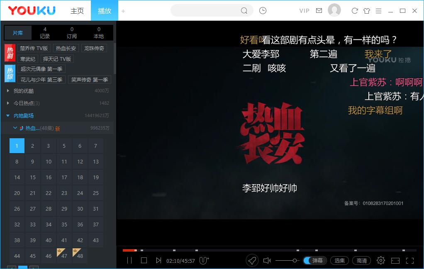Click the refresh icon
This screenshot has width=424, height=269.
[355, 11]
